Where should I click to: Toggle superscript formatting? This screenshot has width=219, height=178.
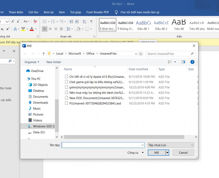pos(8,29)
